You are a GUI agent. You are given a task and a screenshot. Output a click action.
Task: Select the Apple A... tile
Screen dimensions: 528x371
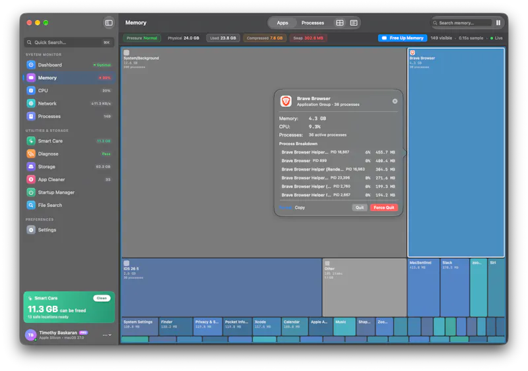pyautogui.click(x=321, y=326)
